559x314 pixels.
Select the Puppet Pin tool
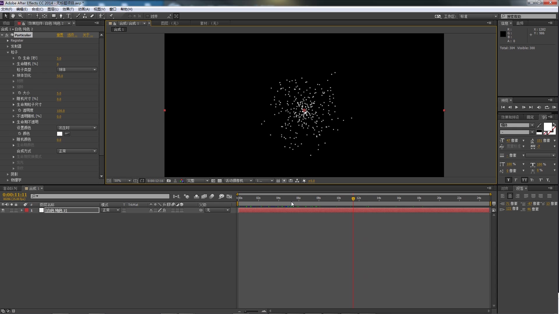tap(111, 16)
